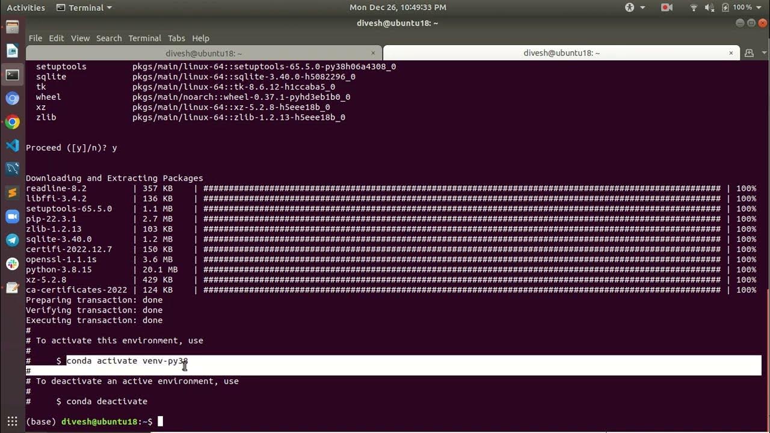Image resolution: width=770 pixels, height=433 pixels.
Task: Open Telegram from the dock
Action: click(x=12, y=240)
